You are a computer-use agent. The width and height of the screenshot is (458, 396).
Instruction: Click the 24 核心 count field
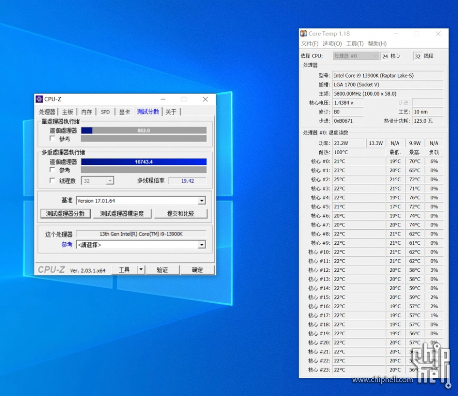point(385,56)
